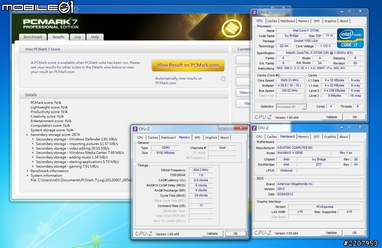Viewport: 382px width, 248px height.
Task: Open Caches tab in the top CPU-Z window
Action: pyautogui.click(x=272, y=21)
